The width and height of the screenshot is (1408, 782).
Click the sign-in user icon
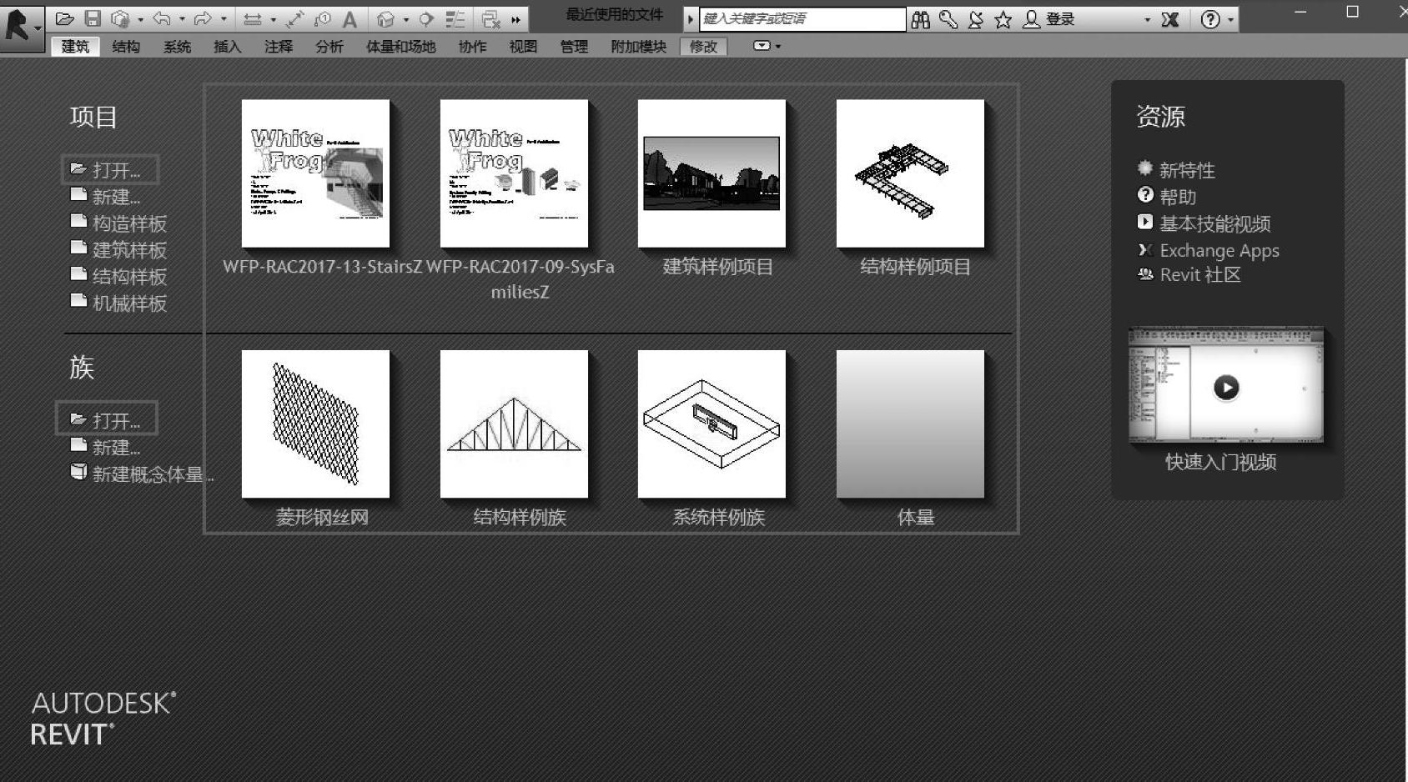[x=1032, y=19]
